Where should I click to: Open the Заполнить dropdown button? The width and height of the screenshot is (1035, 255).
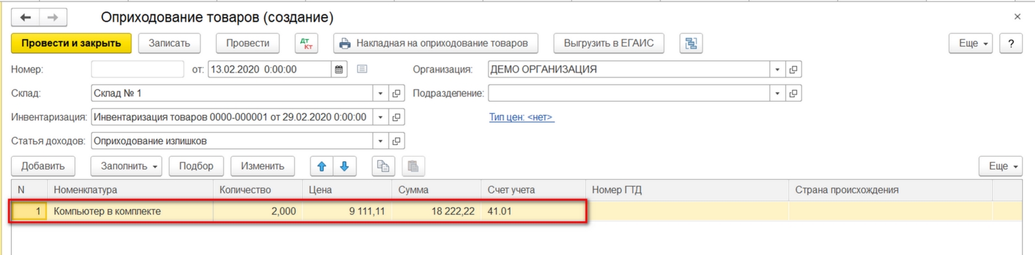point(126,166)
